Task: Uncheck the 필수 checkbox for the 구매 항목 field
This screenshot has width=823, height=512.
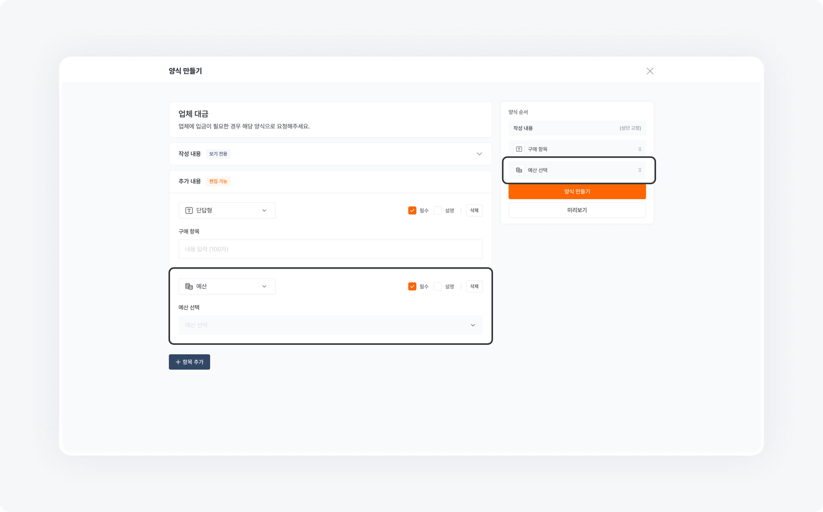Action: (x=412, y=210)
